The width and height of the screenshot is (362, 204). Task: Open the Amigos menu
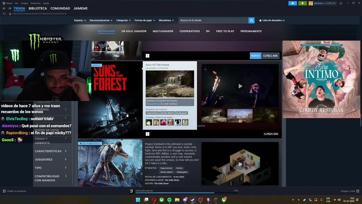coord(24,3)
